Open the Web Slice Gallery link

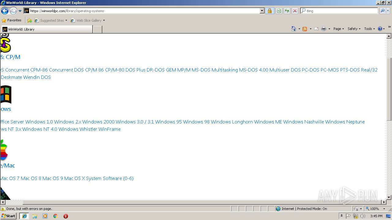(x=88, y=20)
